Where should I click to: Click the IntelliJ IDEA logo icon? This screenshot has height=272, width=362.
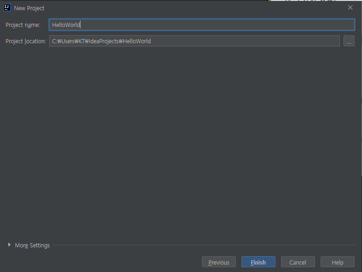pos(7,7)
